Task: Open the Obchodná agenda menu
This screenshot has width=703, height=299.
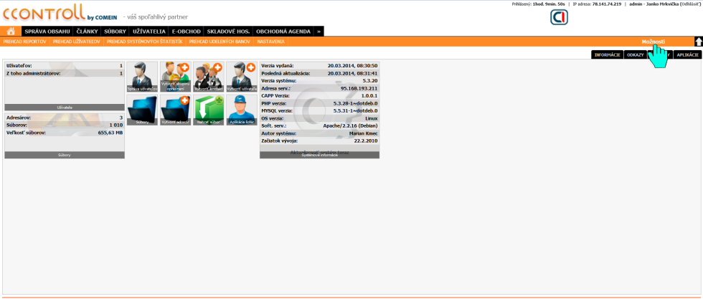Action: (x=283, y=32)
